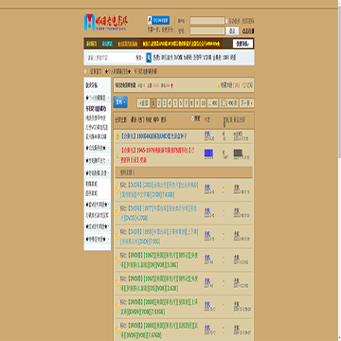341x341 pixels.
Task: Click the username input field
Action: (x=207, y=21)
